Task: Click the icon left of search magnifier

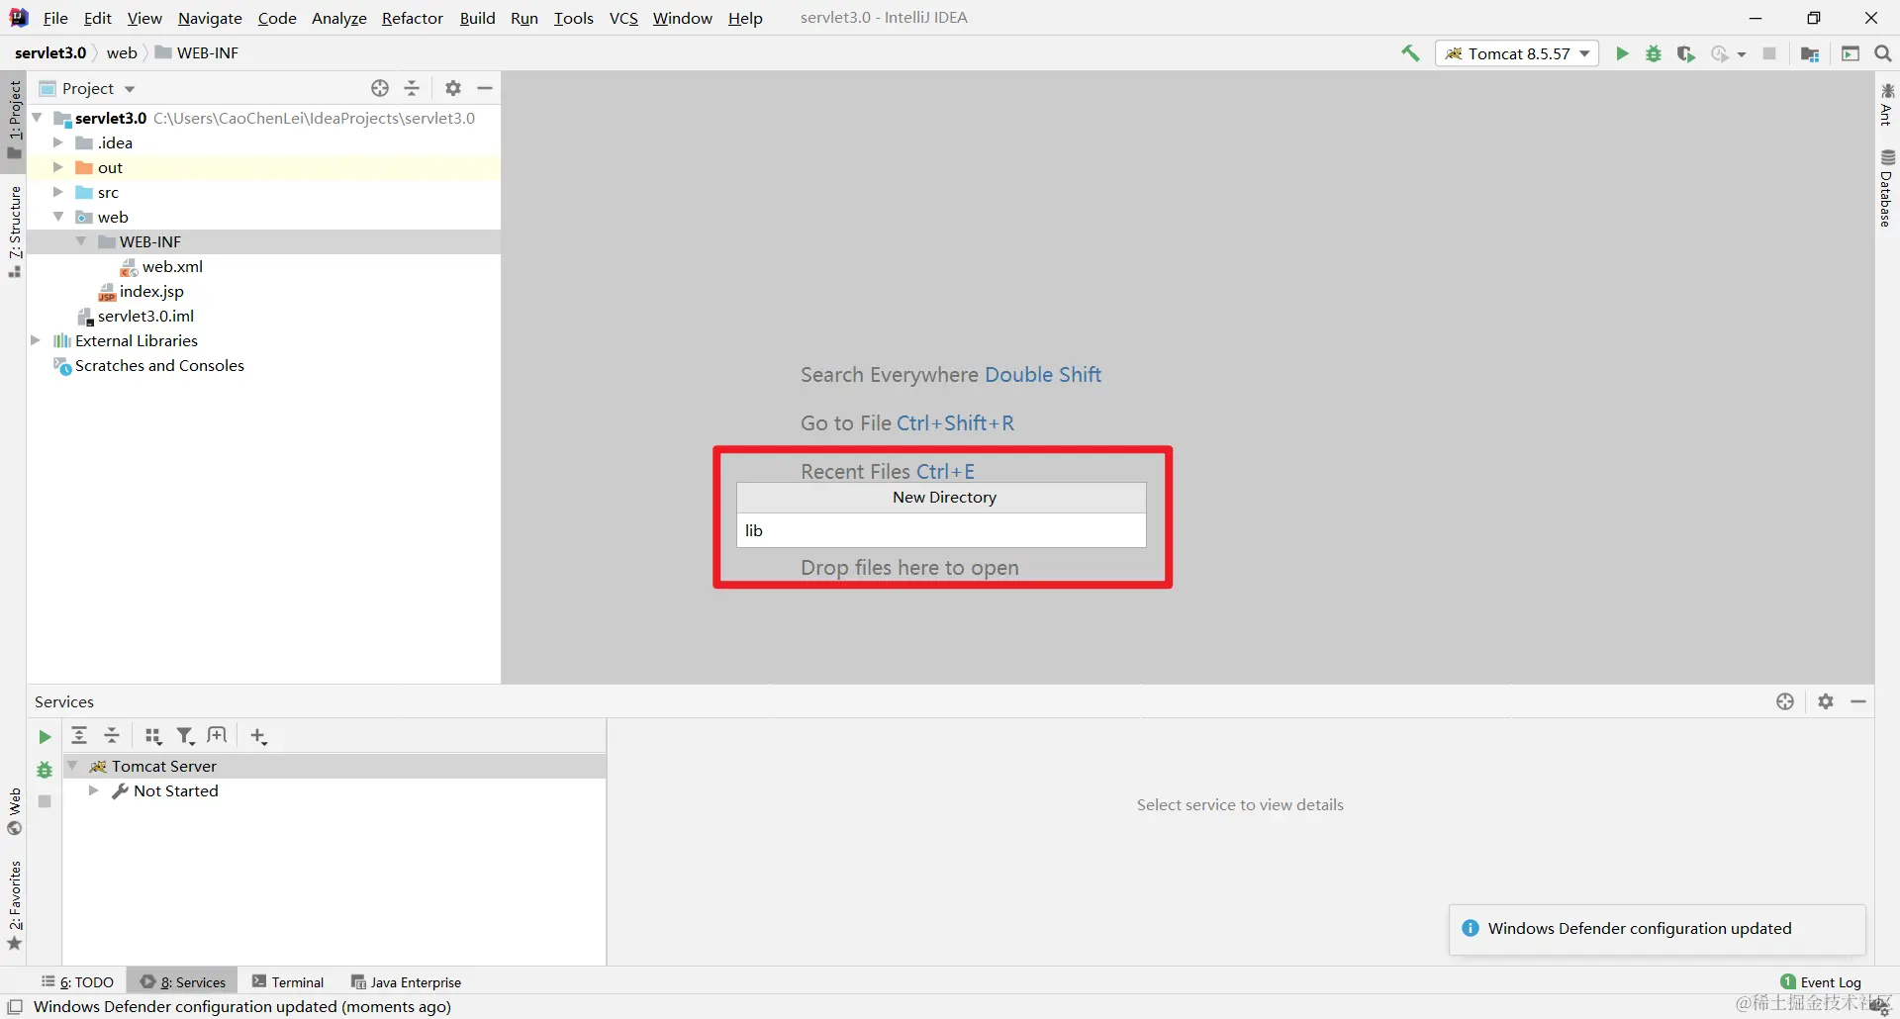Action: click(x=1851, y=53)
